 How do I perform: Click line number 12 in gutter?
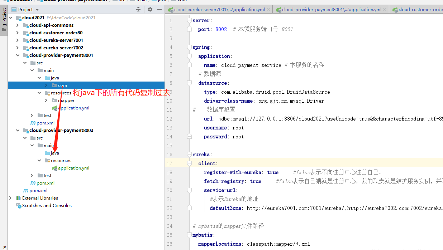170,119
